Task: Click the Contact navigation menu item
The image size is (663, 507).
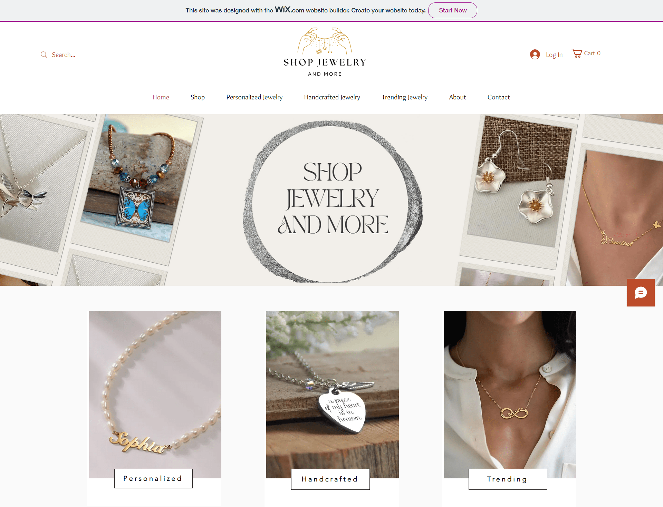Action: (498, 97)
